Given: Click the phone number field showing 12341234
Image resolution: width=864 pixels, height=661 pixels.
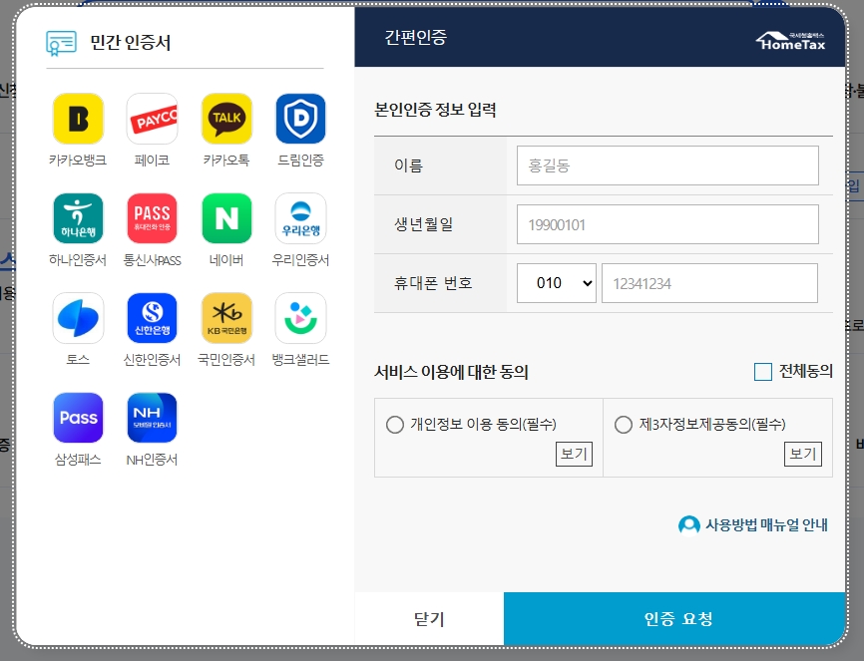Looking at the screenshot, I should tap(709, 283).
